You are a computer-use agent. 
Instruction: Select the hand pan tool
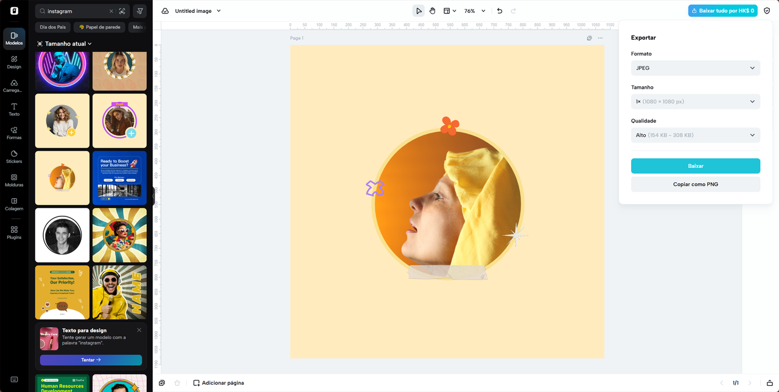(x=432, y=11)
